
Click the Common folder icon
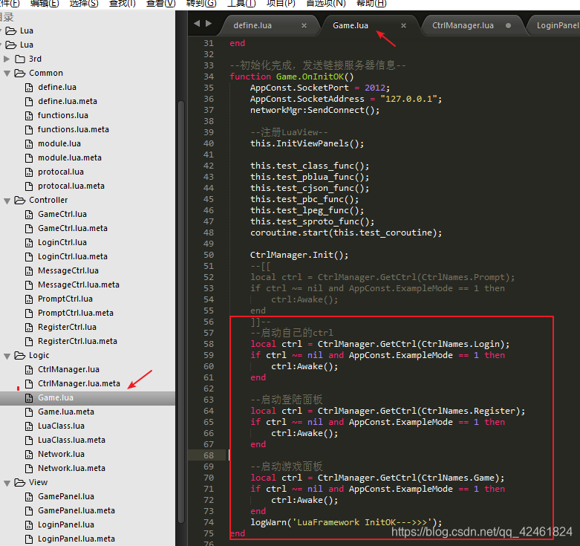click(x=20, y=74)
